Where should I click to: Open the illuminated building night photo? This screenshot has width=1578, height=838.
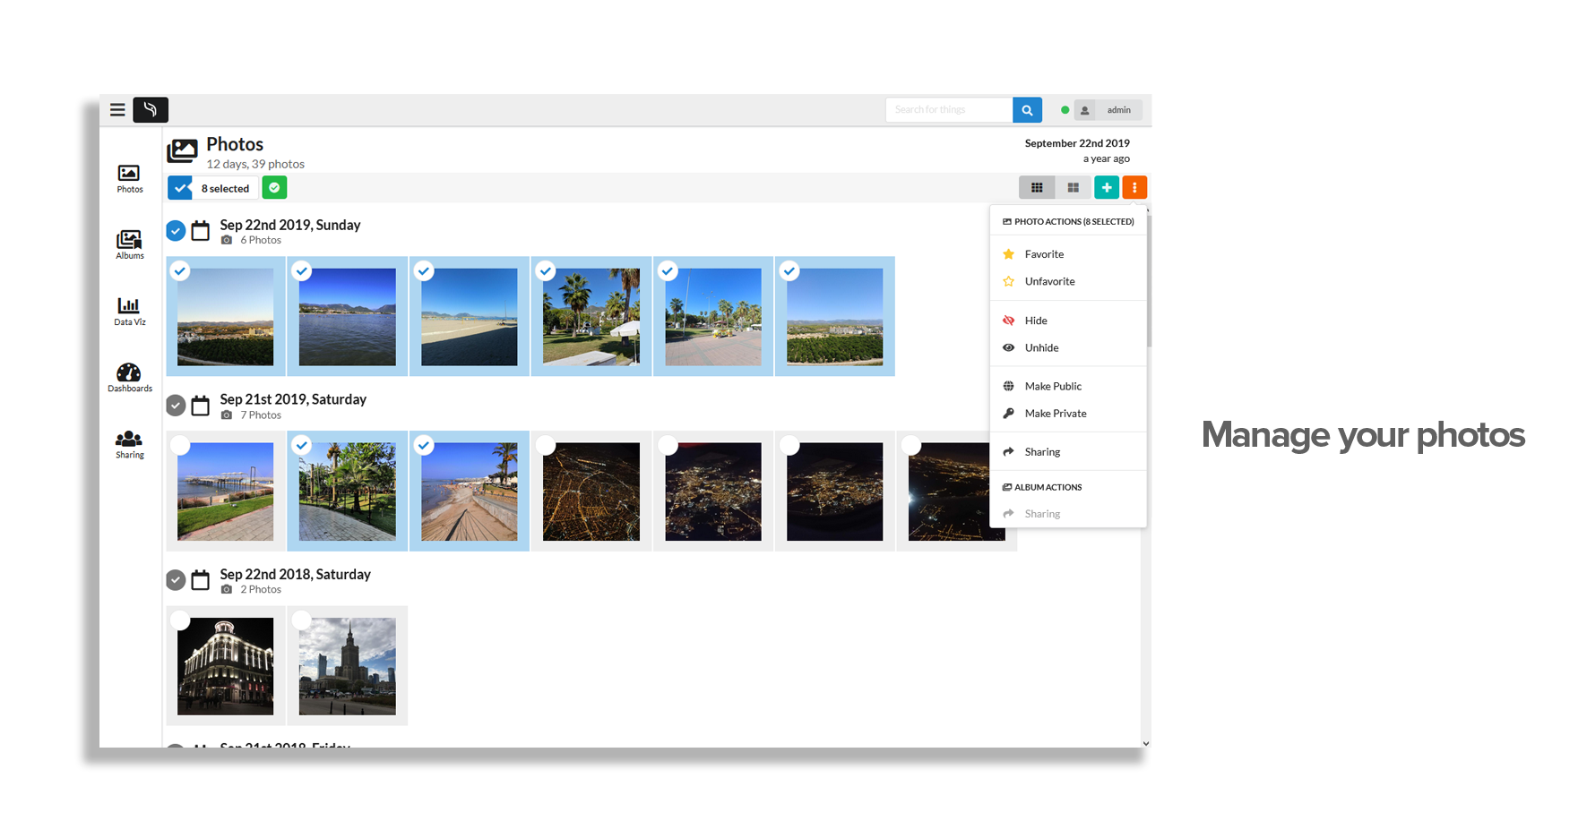click(x=226, y=666)
